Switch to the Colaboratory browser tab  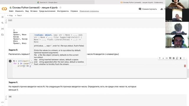coord(142,2)
